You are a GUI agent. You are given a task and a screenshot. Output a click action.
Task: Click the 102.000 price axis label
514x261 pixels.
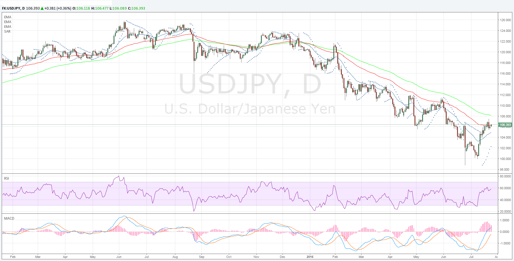click(x=505, y=148)
